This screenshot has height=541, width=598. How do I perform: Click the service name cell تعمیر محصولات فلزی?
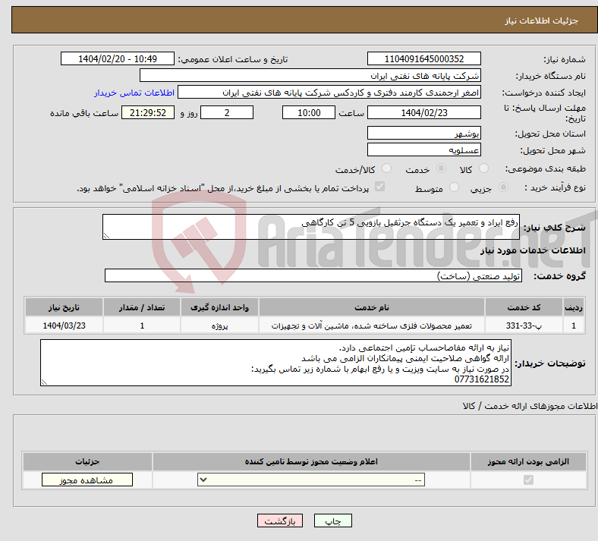point(371,326)
